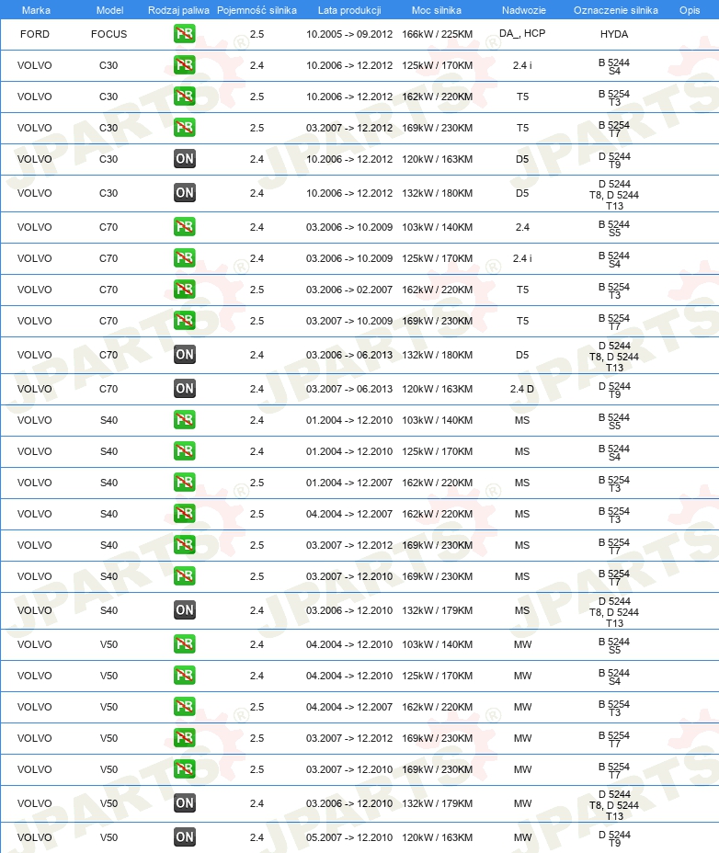
Task: Click the petrol icon in the FORD FOCUS row
Action: click(x=185, y=34)
